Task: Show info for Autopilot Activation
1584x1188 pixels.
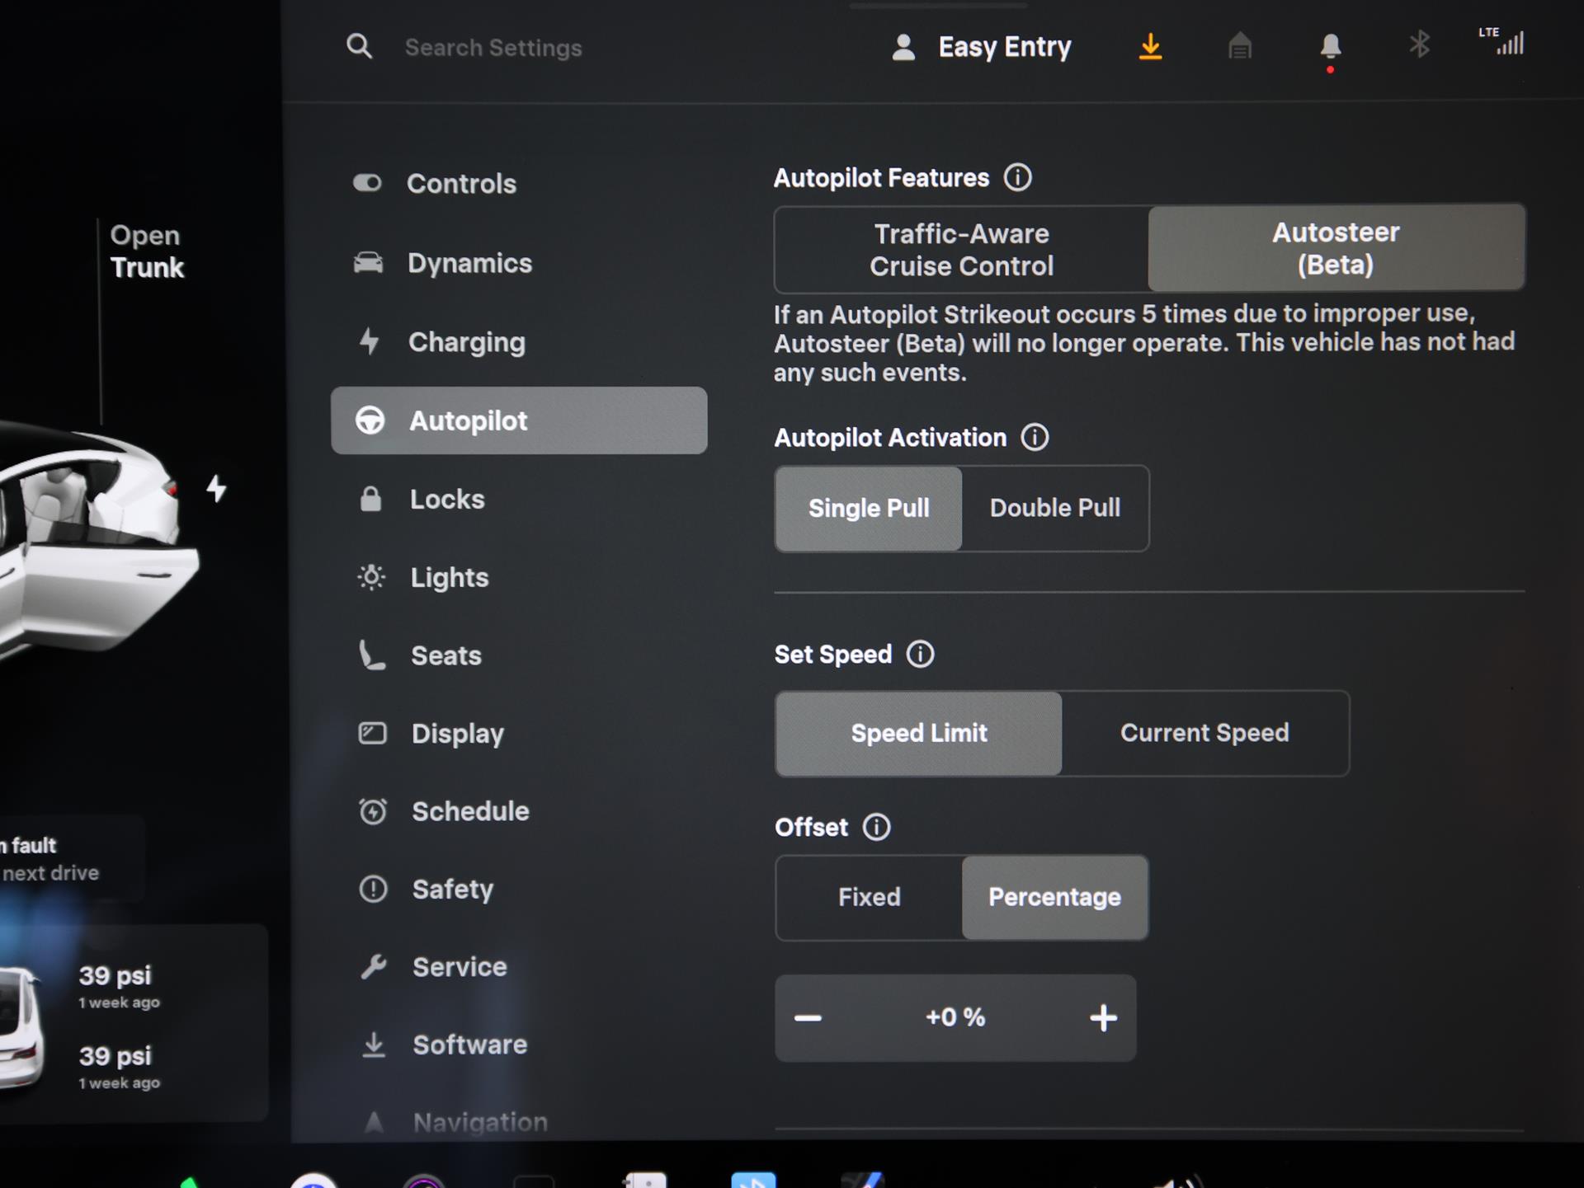Action: (1035, 437)
